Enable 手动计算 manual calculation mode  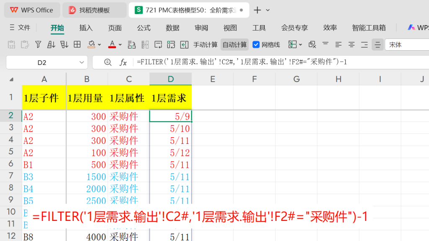[205, 44]
